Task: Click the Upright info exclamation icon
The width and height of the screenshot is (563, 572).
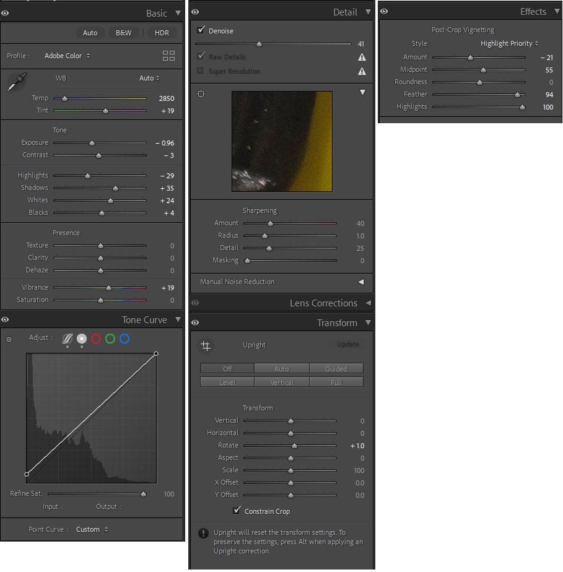Action: (203, 533)
